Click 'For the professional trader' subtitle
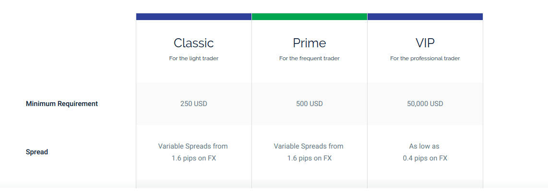 (425, 58)
